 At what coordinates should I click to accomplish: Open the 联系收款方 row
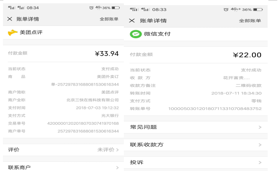pos(196,145)
